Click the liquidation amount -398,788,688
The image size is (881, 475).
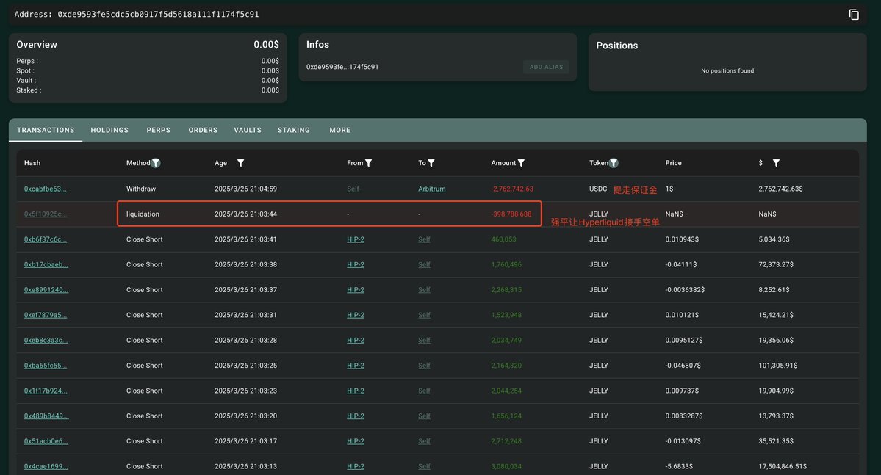(511, 214)
